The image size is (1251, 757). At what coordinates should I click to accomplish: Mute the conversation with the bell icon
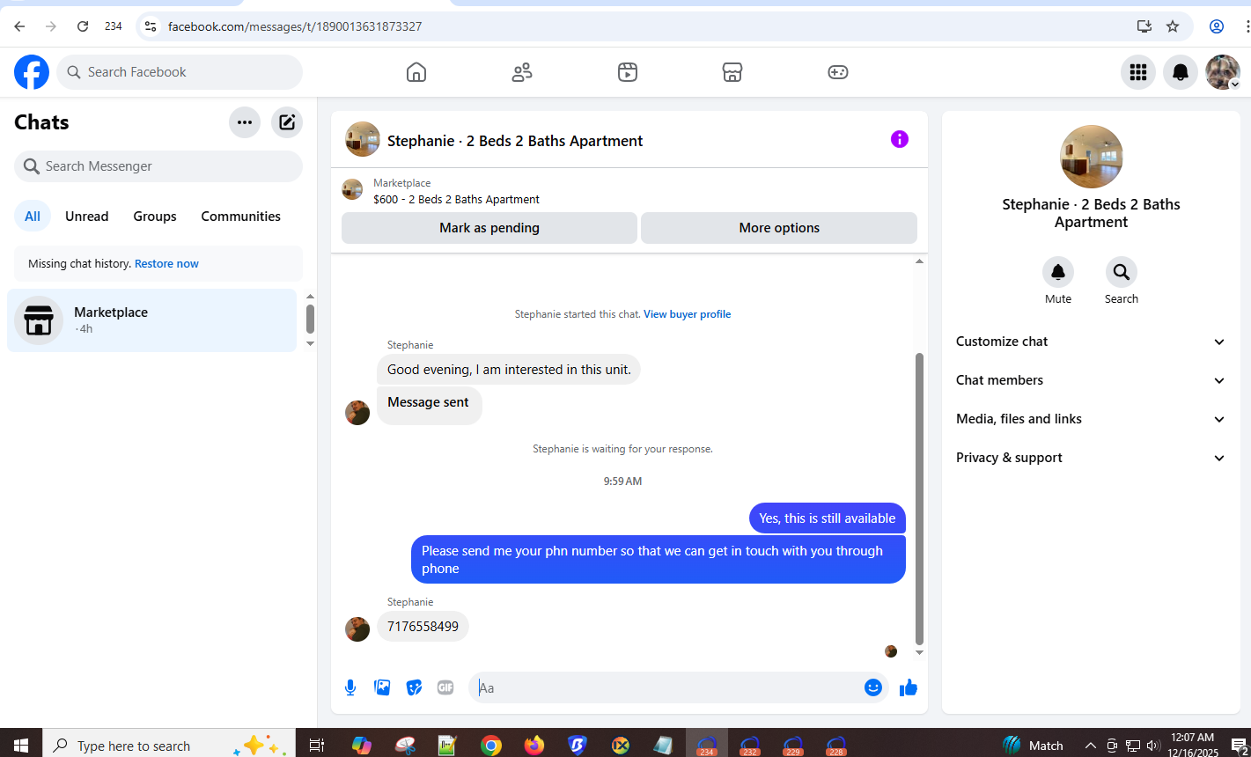pos(1058,272)
